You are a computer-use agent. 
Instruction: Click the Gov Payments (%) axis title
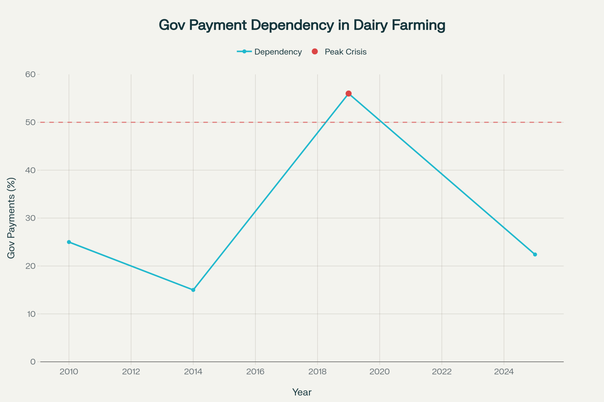point(11,218)
